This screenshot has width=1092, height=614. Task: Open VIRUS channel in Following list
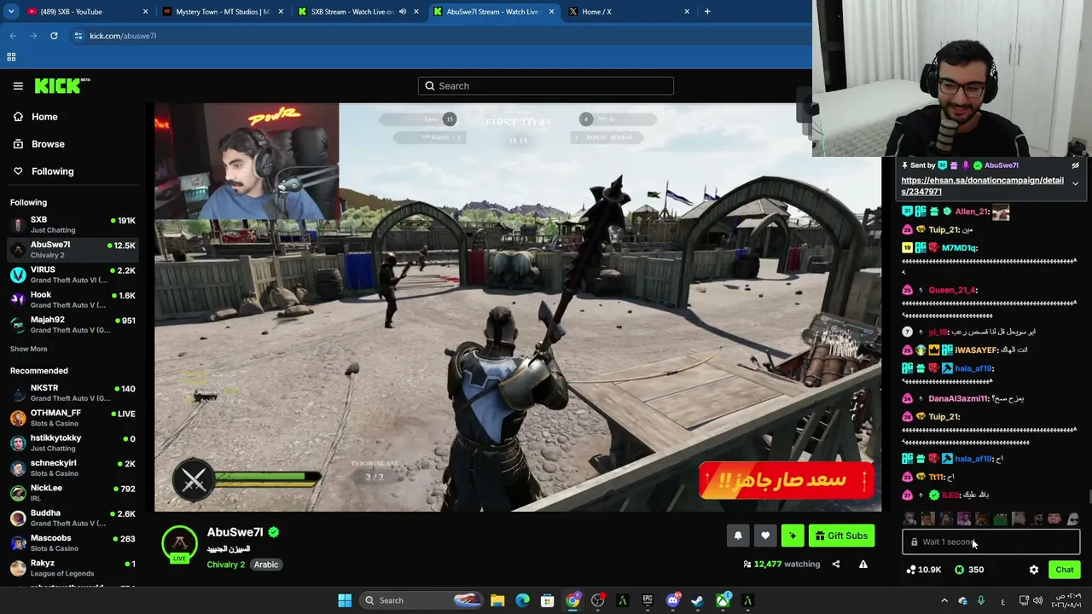tap(73, 275)
